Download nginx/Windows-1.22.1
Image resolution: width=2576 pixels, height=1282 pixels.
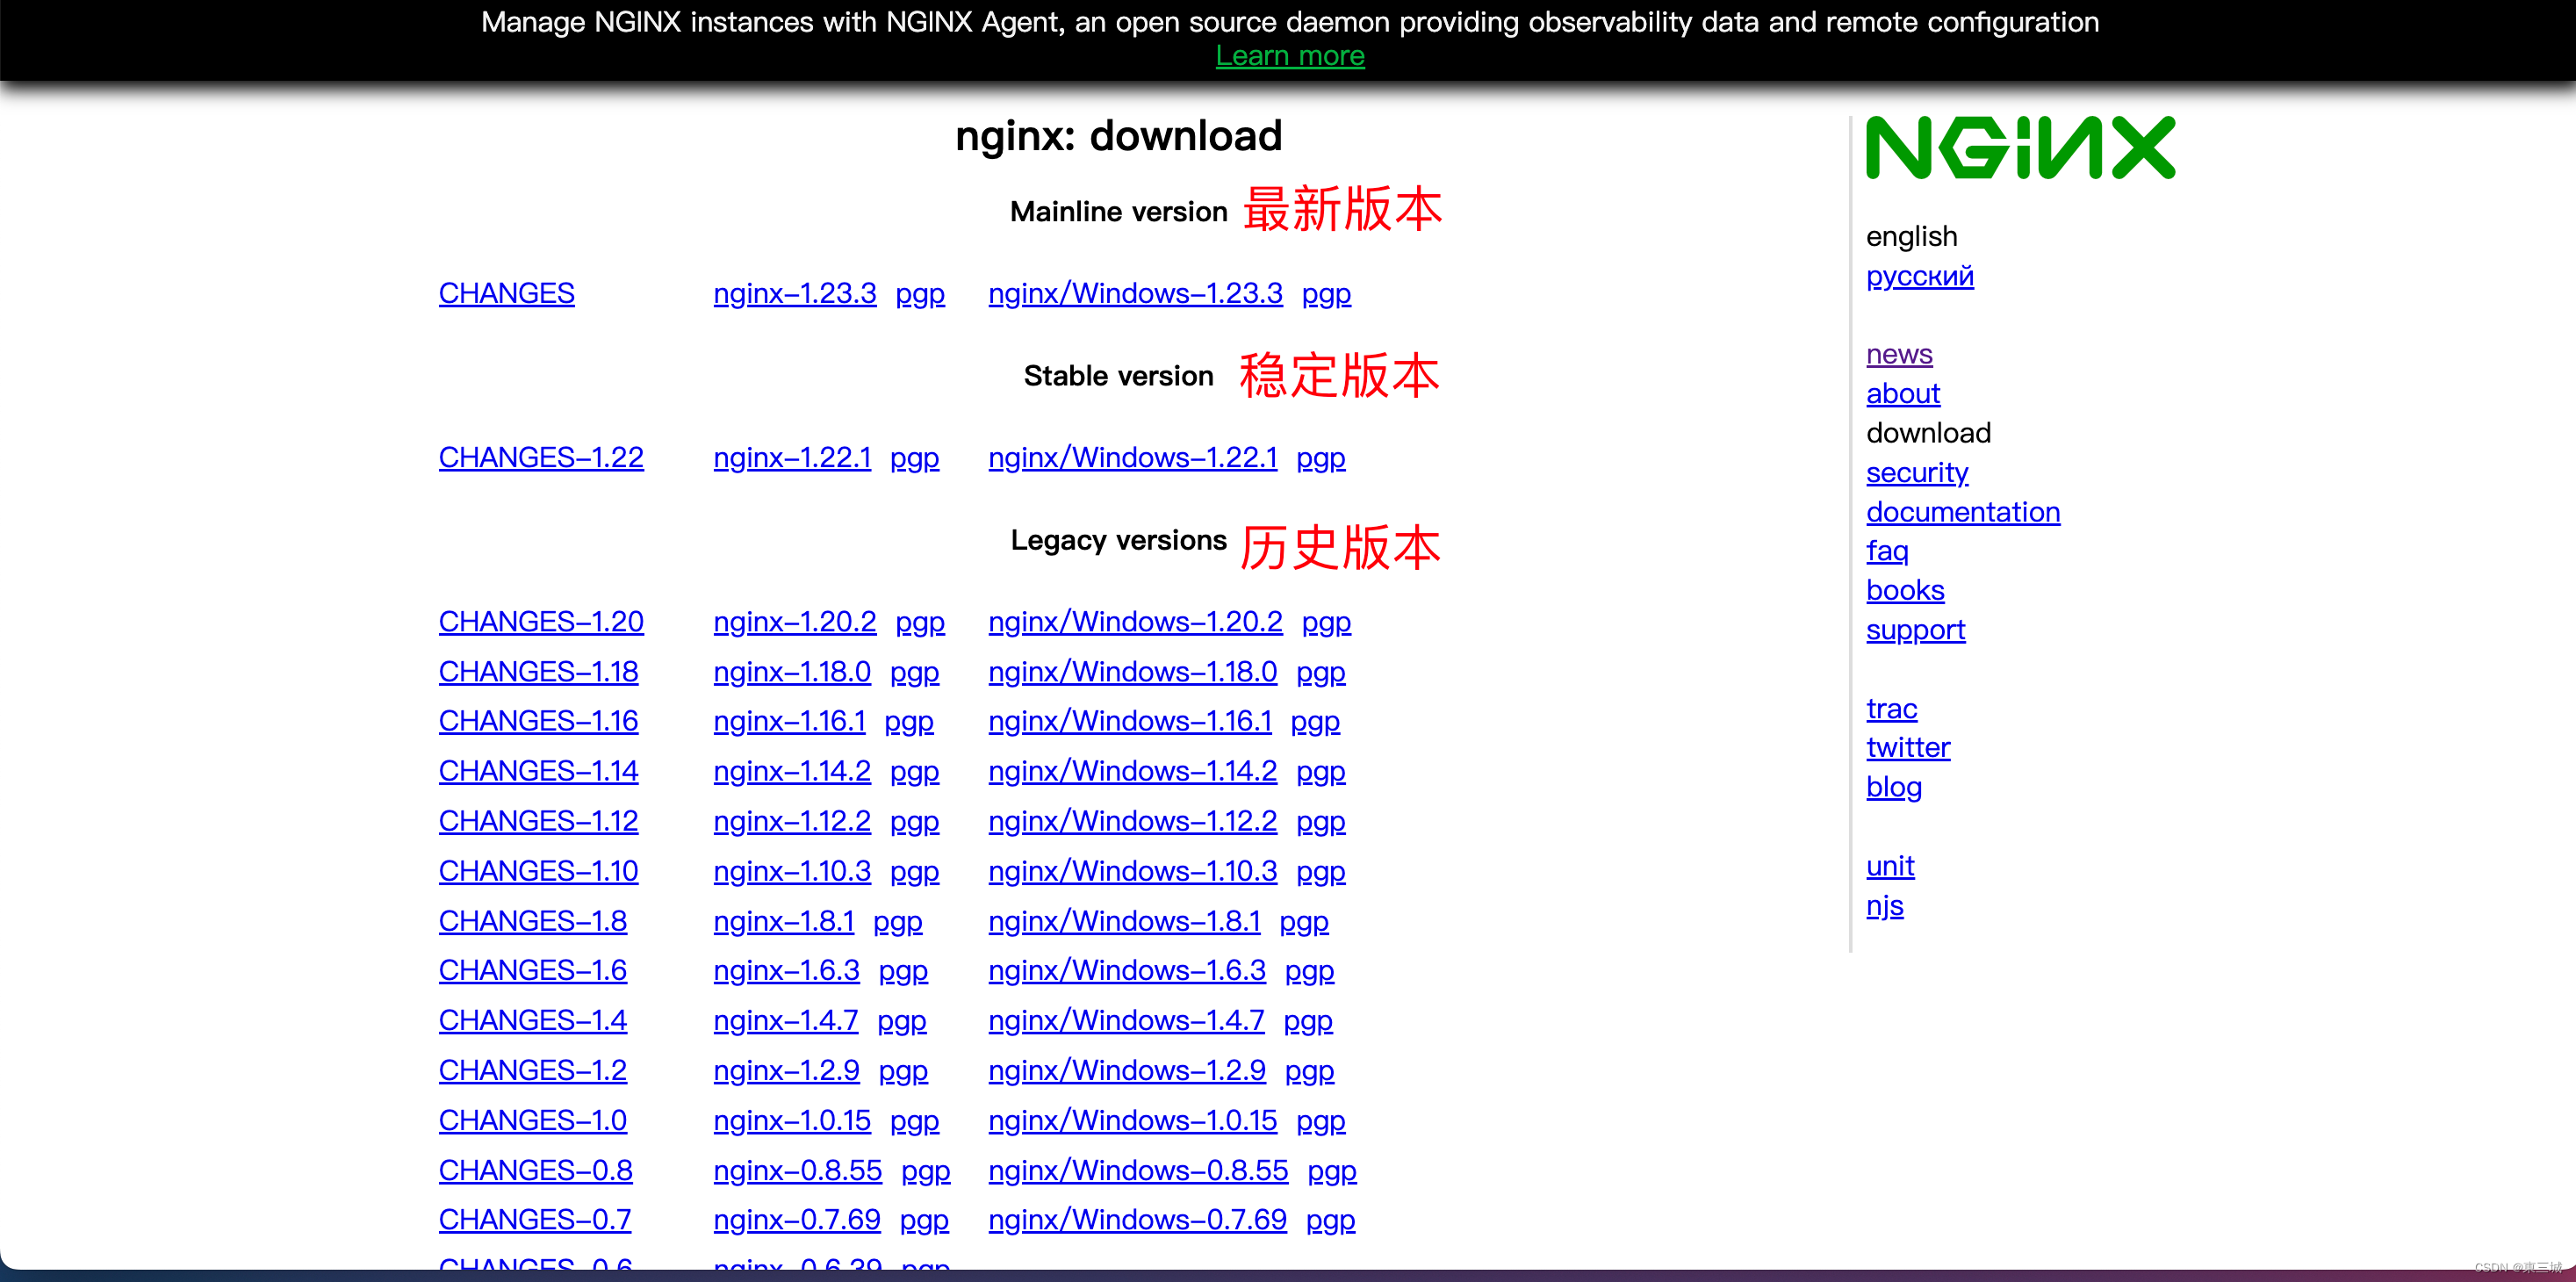pyautogui.click(x=1132, y=457)
